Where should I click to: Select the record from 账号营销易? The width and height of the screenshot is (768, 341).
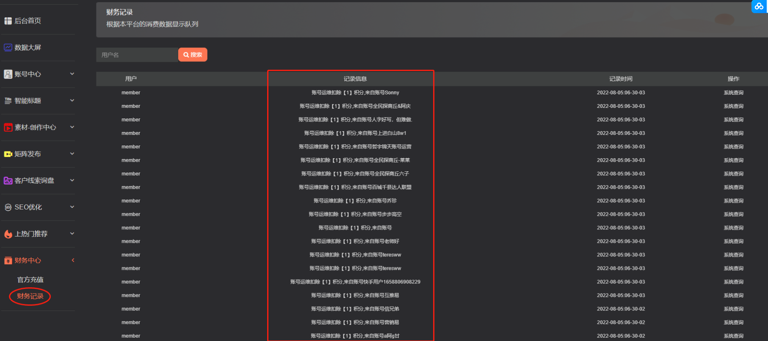355,323
